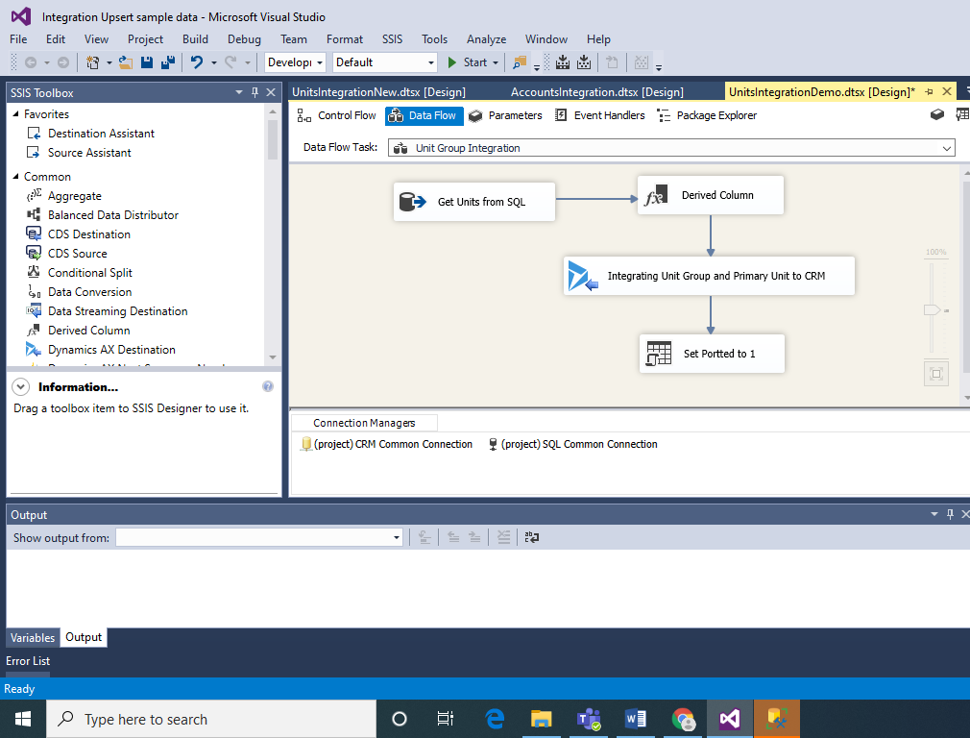970x738 pixels.
Task: Click the fit-to-window zoom icon
Action: [936, 374]
